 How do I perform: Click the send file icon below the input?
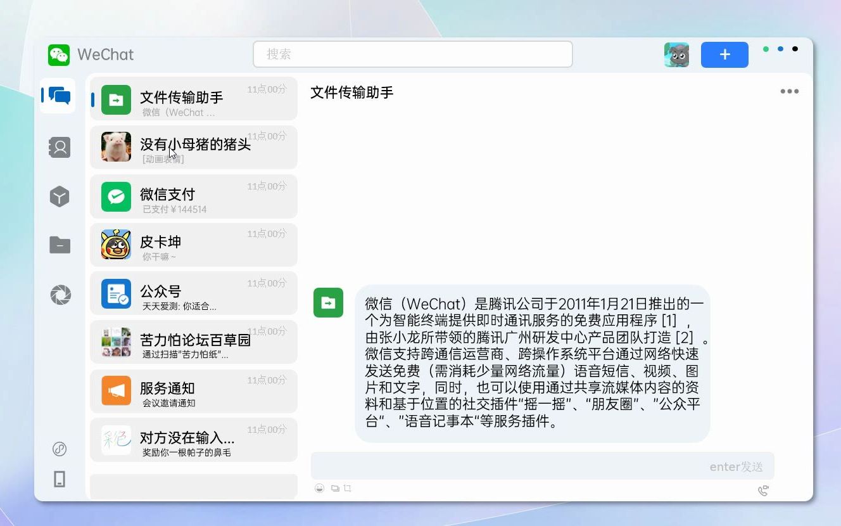[x=335, y=488]
